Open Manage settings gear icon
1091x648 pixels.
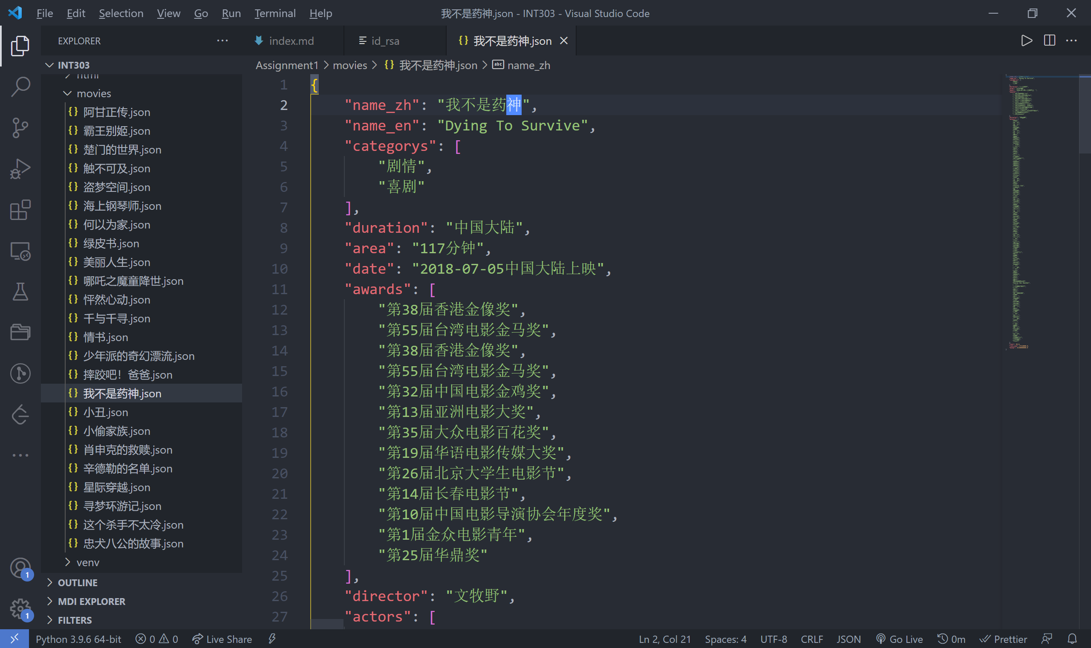click(20, 608)
